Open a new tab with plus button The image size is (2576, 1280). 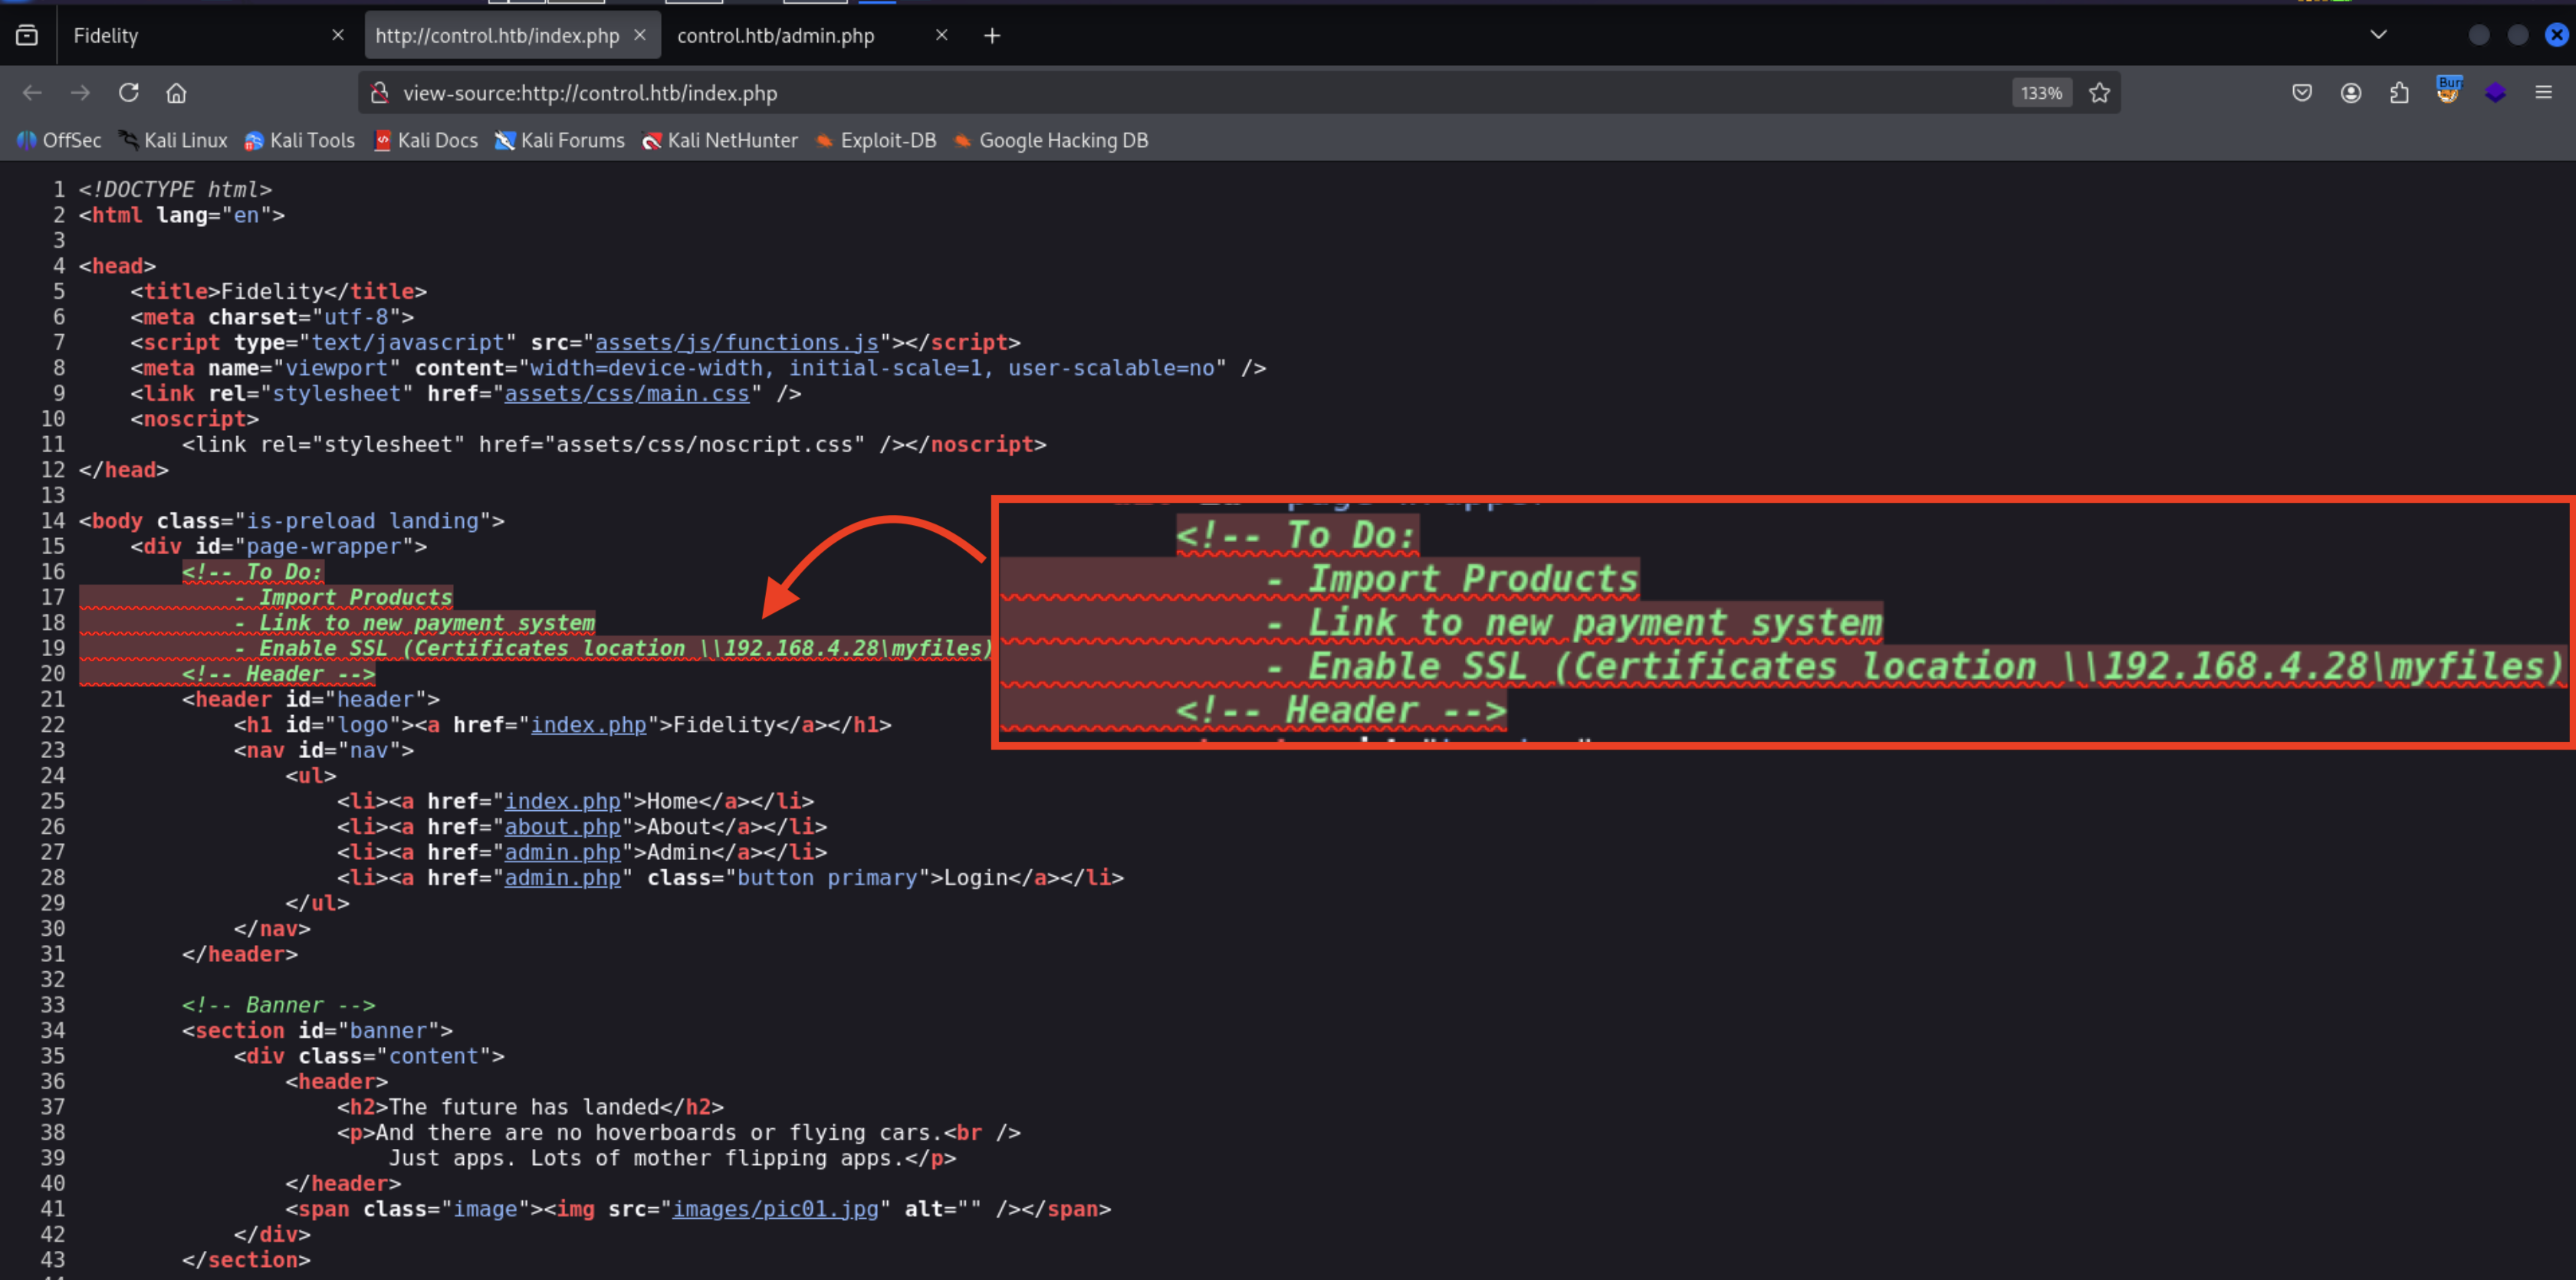click(x=991, y=36)
